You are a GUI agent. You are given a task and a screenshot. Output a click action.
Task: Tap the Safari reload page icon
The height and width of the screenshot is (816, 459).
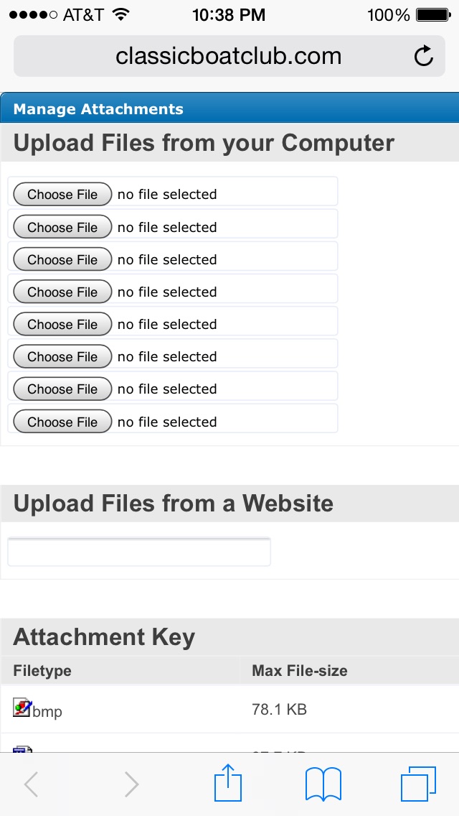[x=424, y=56]
